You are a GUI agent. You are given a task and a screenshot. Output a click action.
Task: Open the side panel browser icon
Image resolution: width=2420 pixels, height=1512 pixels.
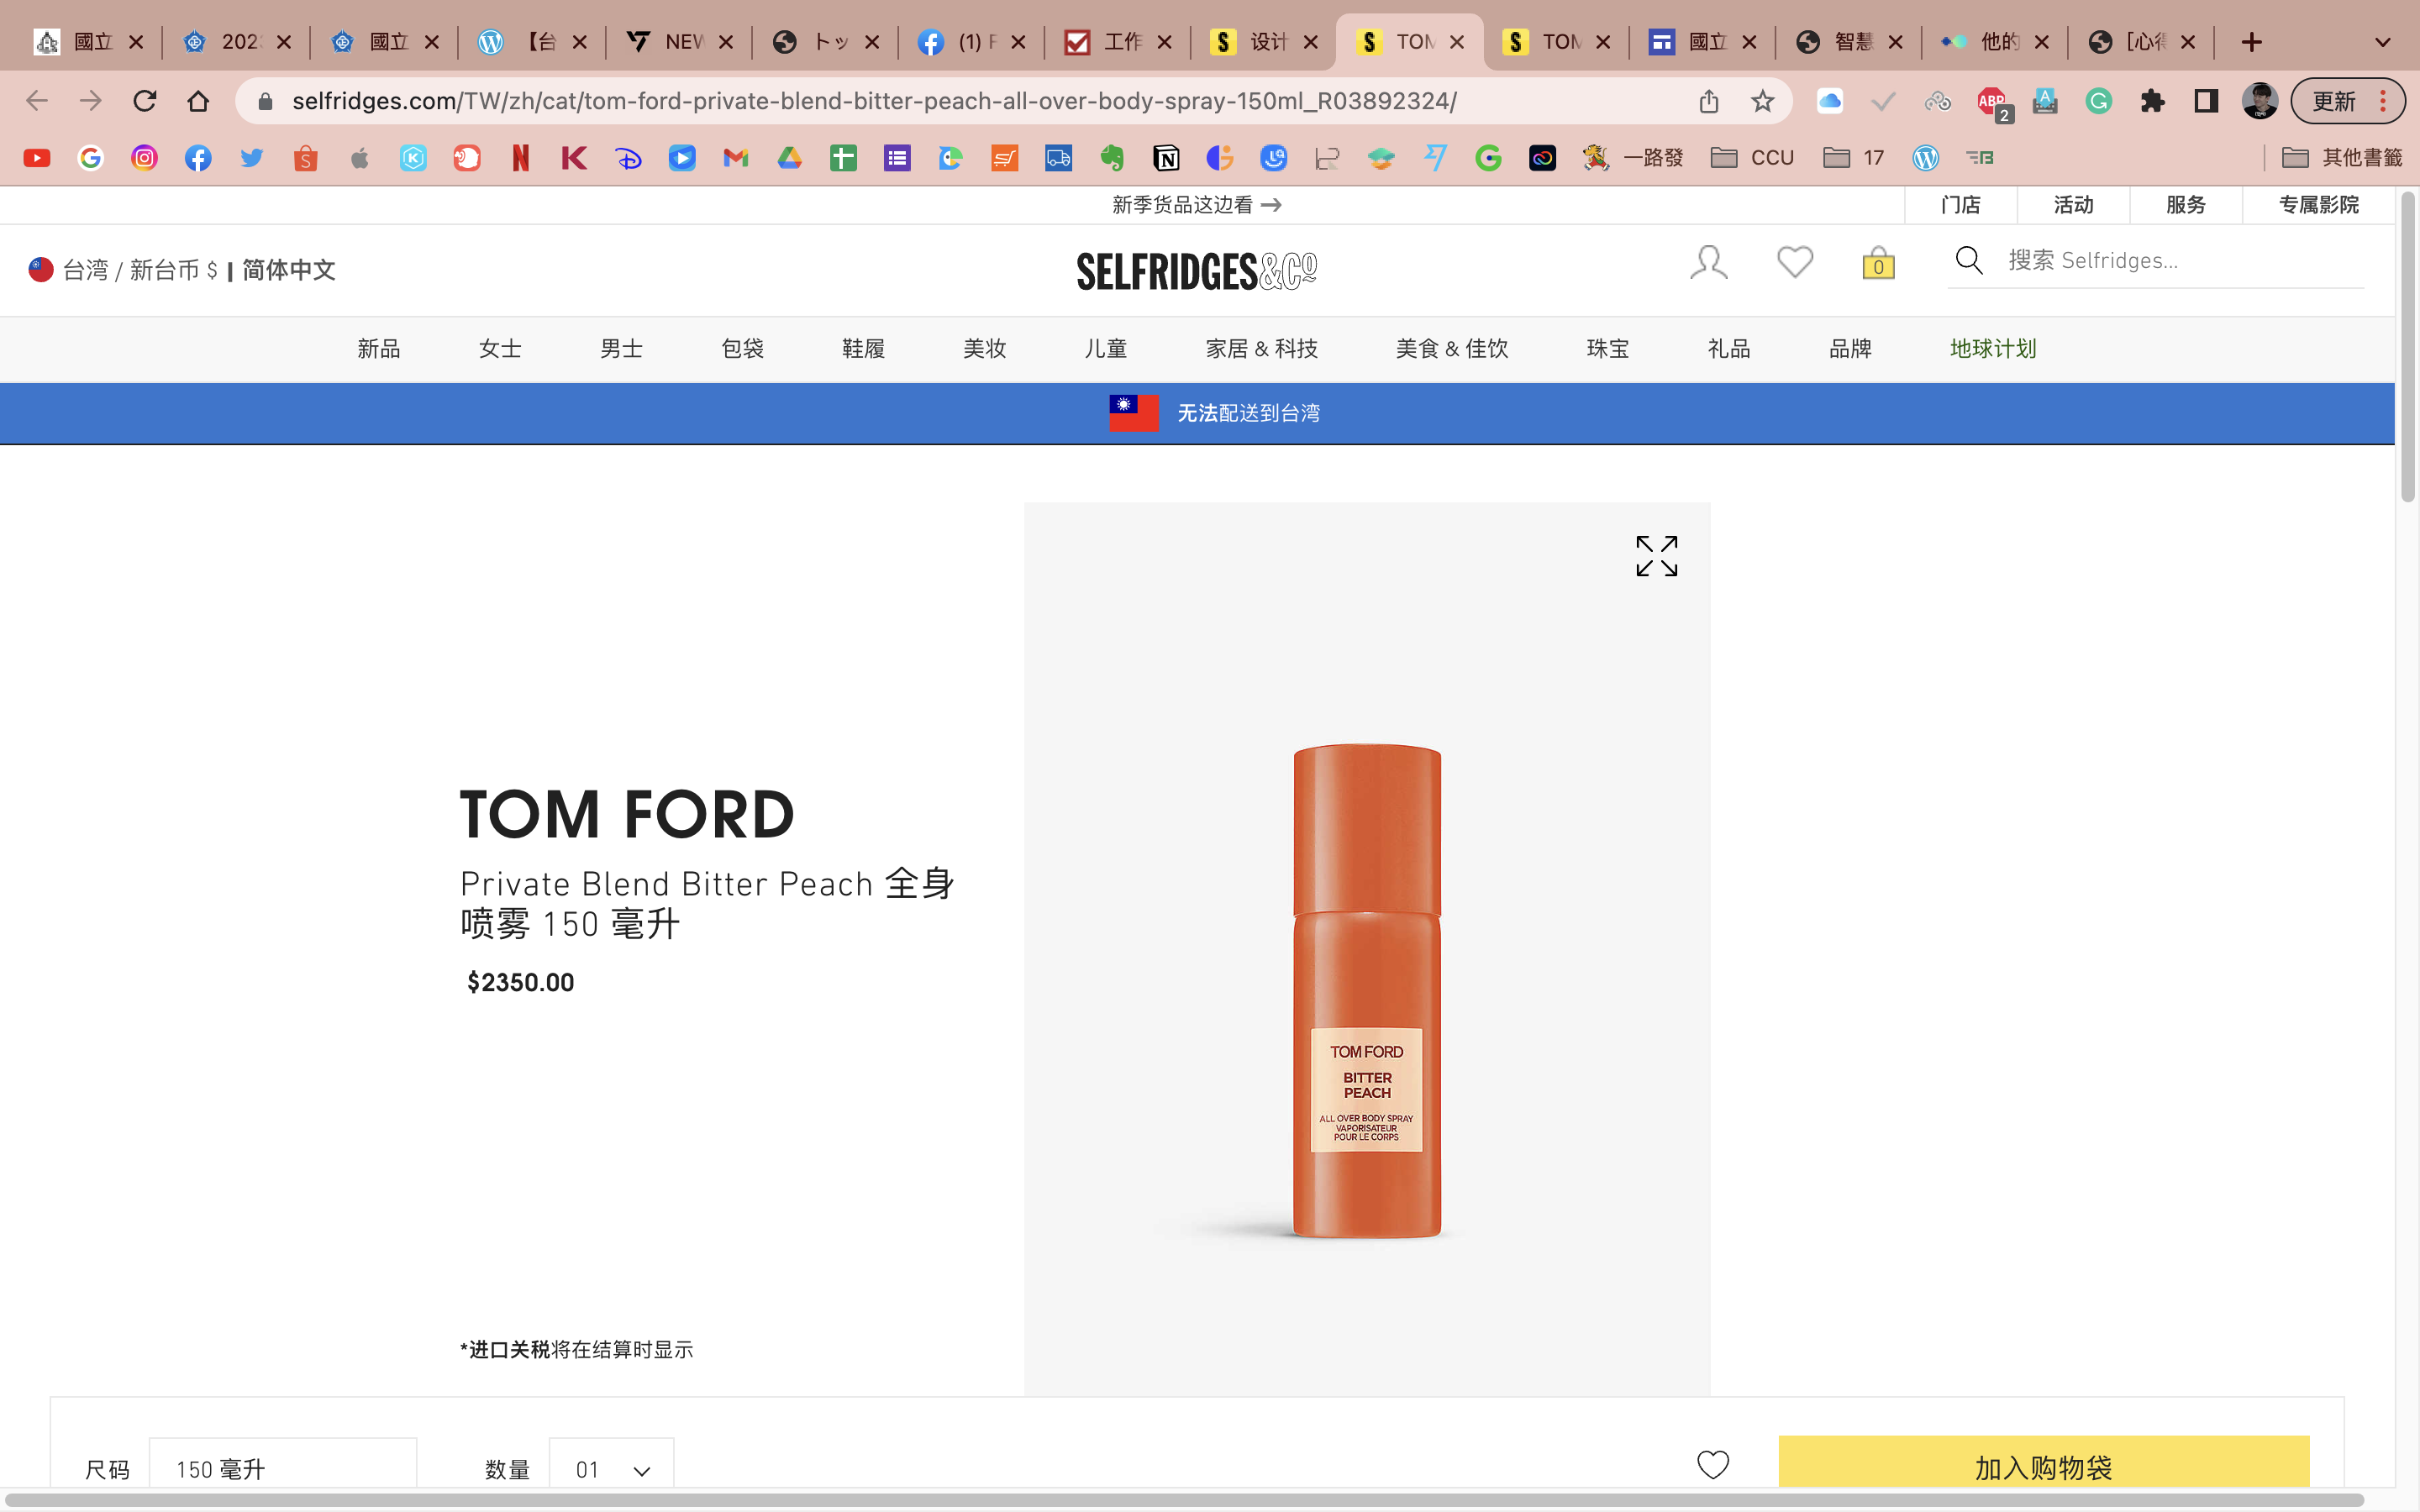(2206, 101)
